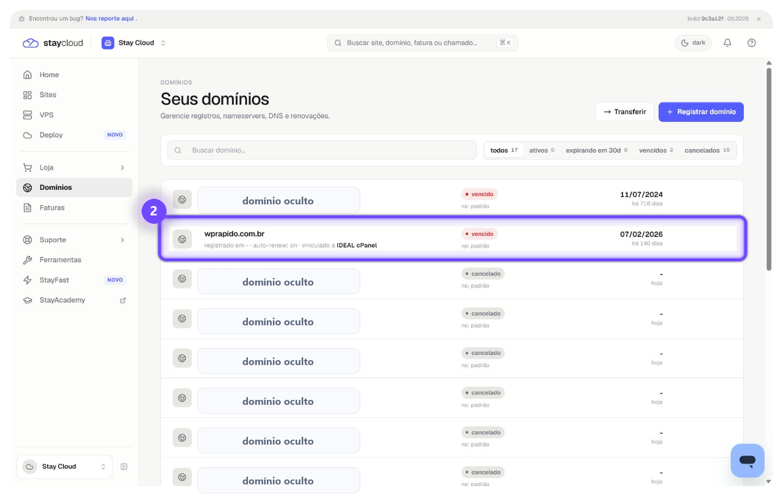Click the globe icon in the 11/07/2024 row
The height and width of the screenshot is (496, 783).
click(182, 199)
